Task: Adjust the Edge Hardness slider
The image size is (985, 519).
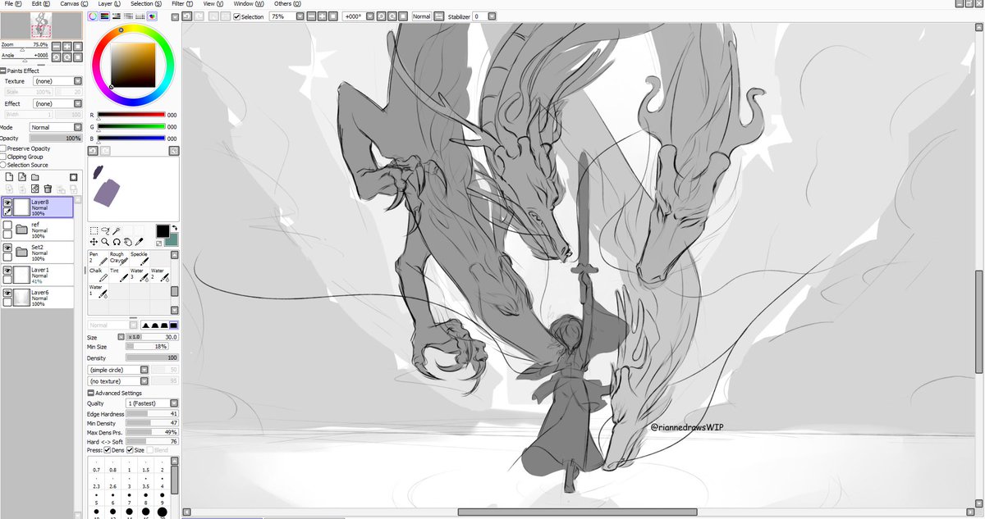Action: (x=152, y=414)
